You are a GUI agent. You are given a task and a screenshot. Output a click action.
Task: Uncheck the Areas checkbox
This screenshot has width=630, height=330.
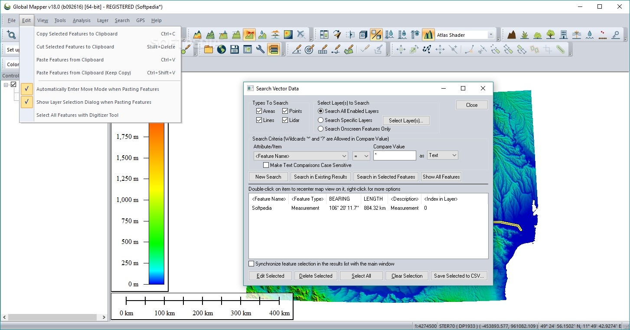pos(259,111)
